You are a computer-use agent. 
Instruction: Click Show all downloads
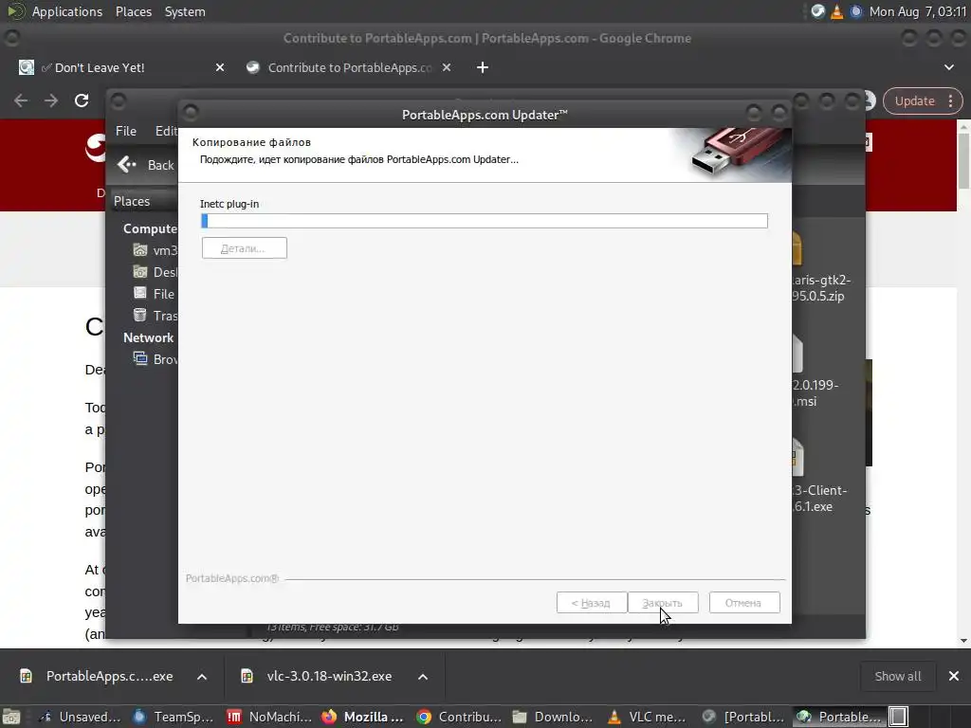[897, 677]
